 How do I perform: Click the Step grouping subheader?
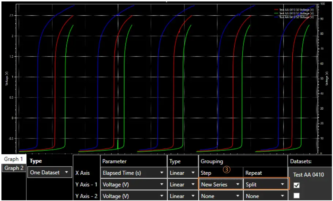coord(206,173)
